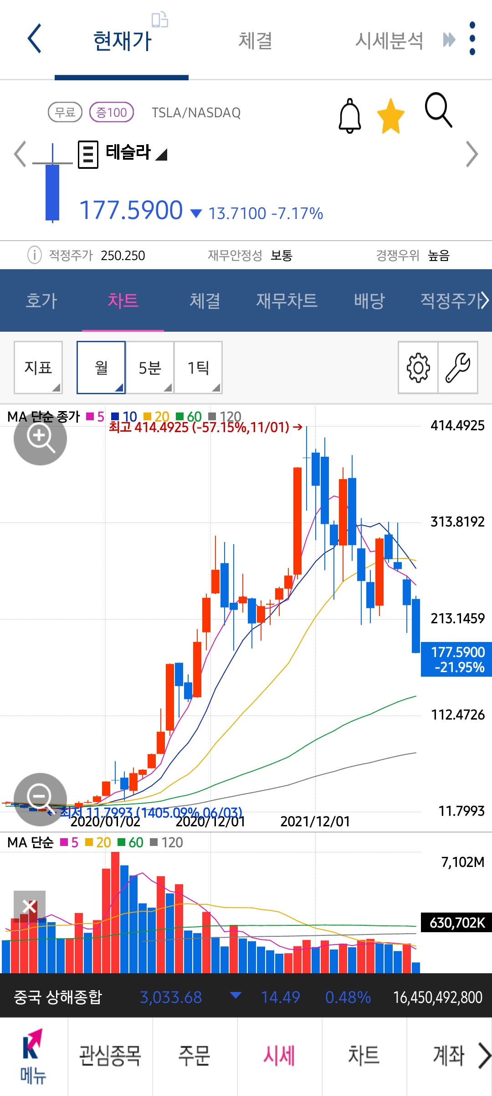Image resolution: width=492 pixels, height=1096 pixels.
Task: Open the K 메뉴 button
Action: coord(33,1056)
